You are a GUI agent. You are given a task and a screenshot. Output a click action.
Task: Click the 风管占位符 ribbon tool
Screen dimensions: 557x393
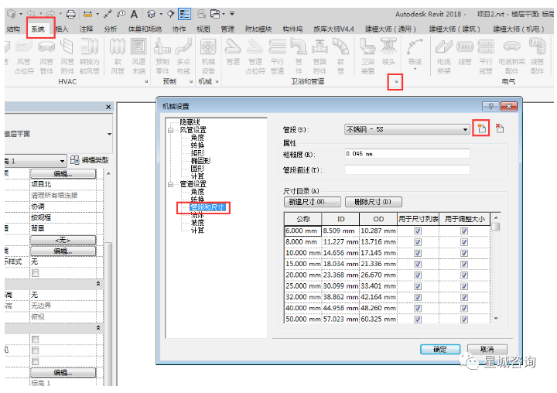[24, 56]
